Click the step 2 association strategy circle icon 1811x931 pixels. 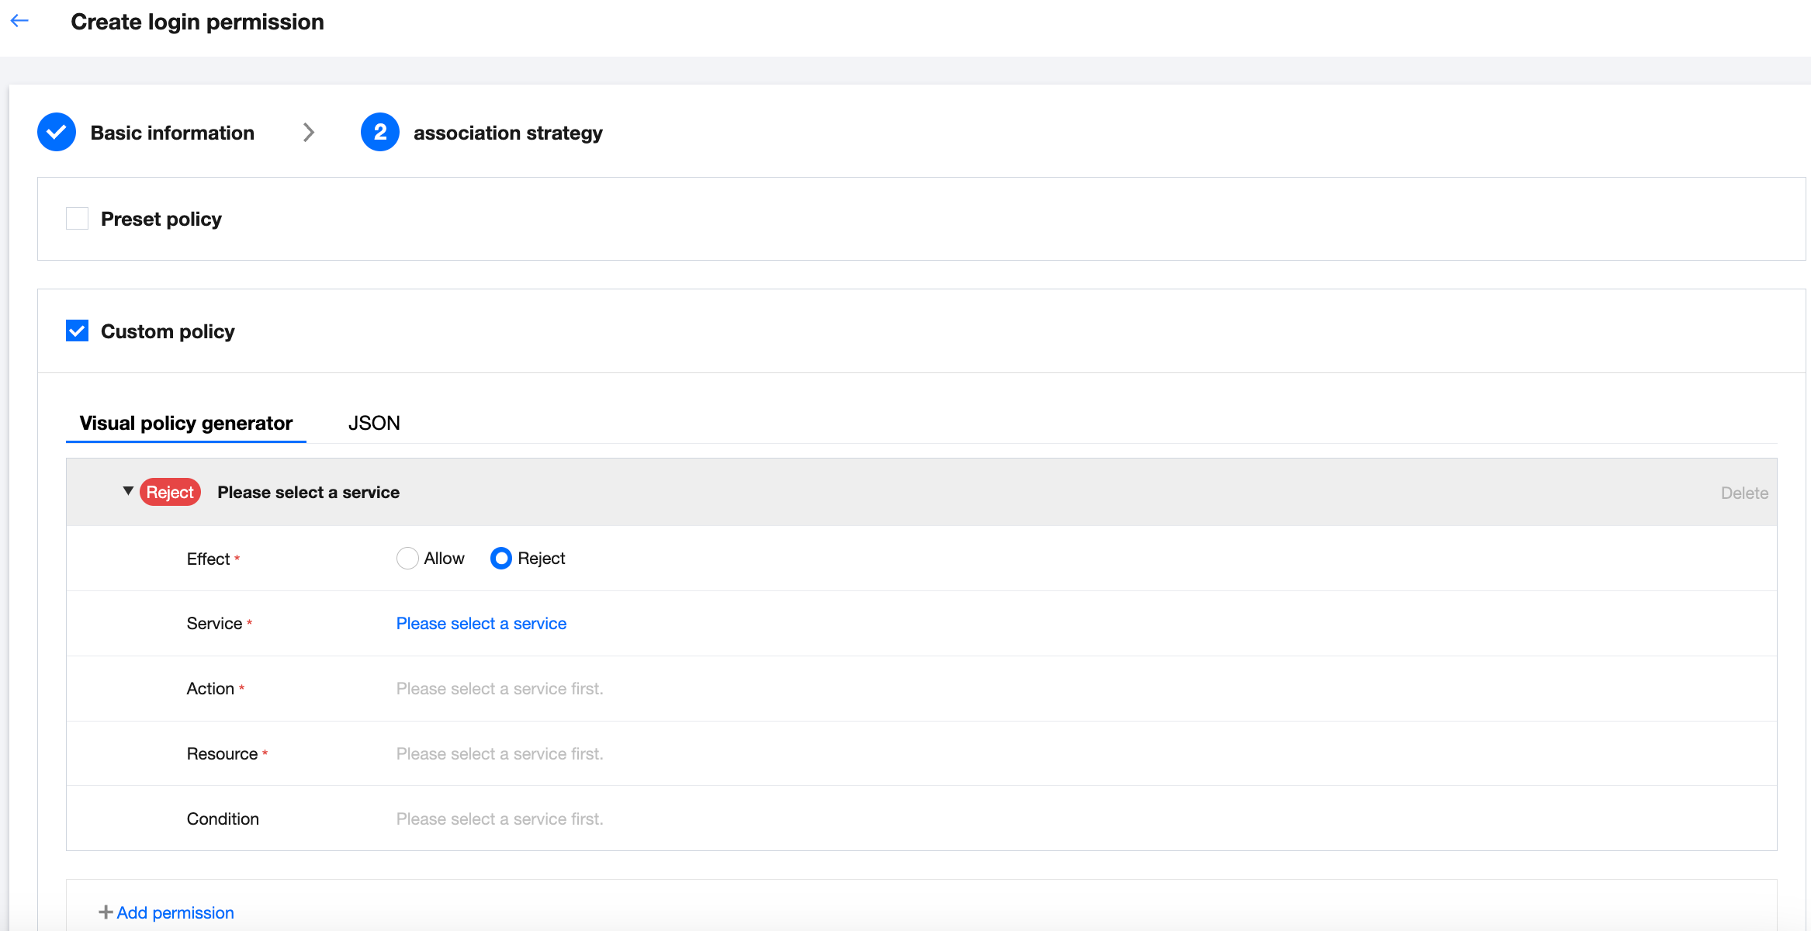(x=379, y=132)
